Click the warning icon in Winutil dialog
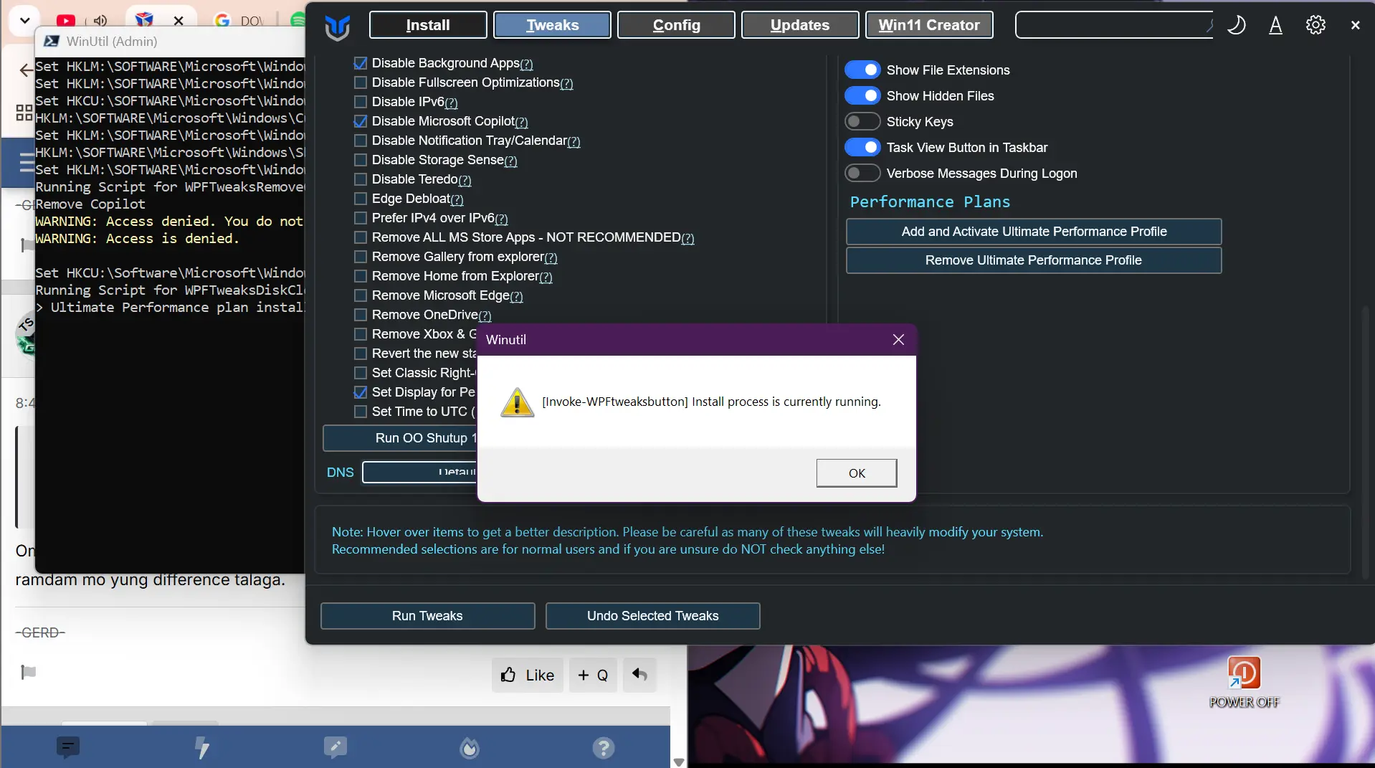The image size is (1375, 768). (x=517, y=402)
